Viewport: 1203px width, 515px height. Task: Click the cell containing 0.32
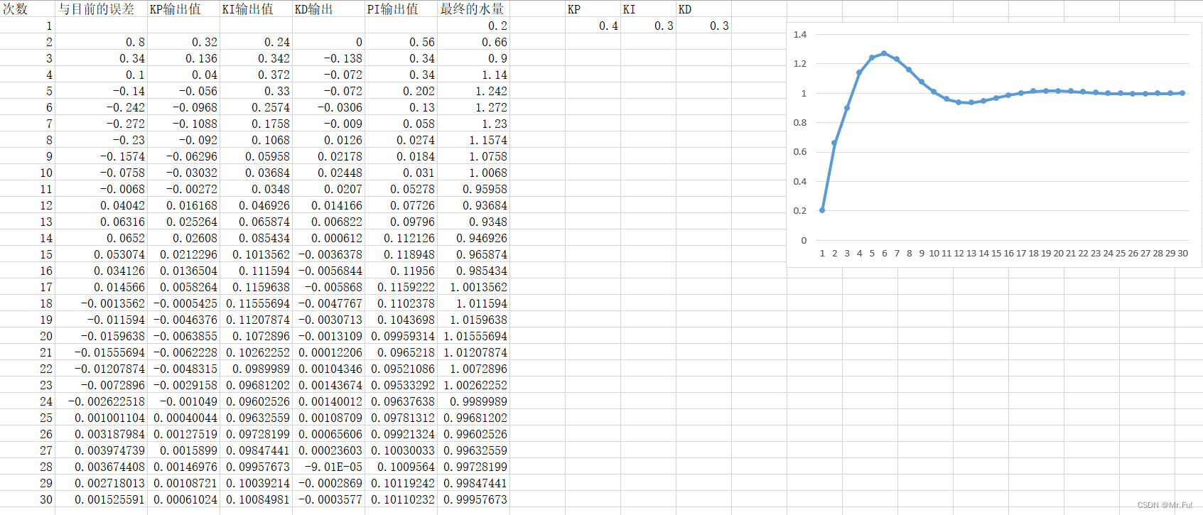point(183,42)
